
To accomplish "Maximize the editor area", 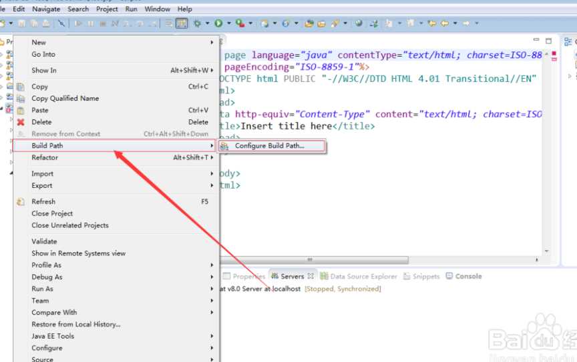I will click(x=548, y=41).
